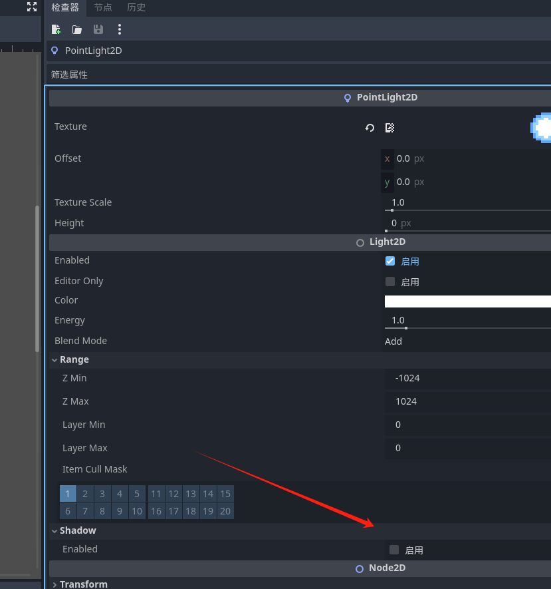Click the new resource file icon
This screenshot has width=551, height=589.
tap(56, 29)
